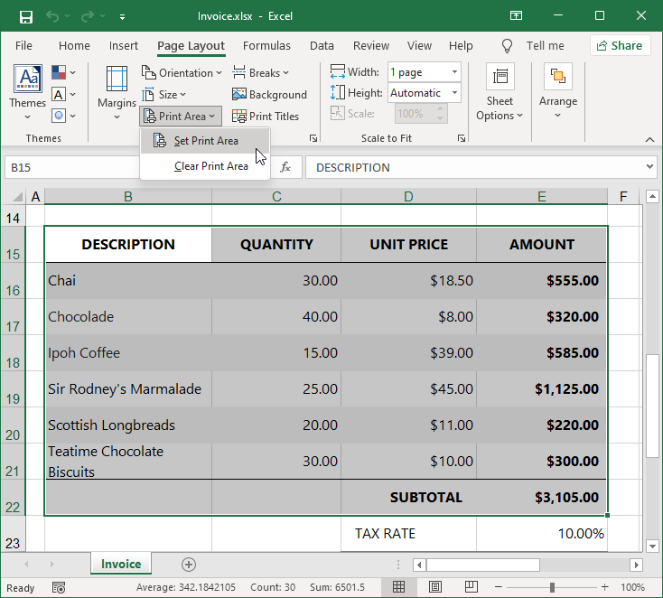The height and width of the screenshot is (598, 663).
Task: Click the zoom slider handle
Action: click(552, 587)
